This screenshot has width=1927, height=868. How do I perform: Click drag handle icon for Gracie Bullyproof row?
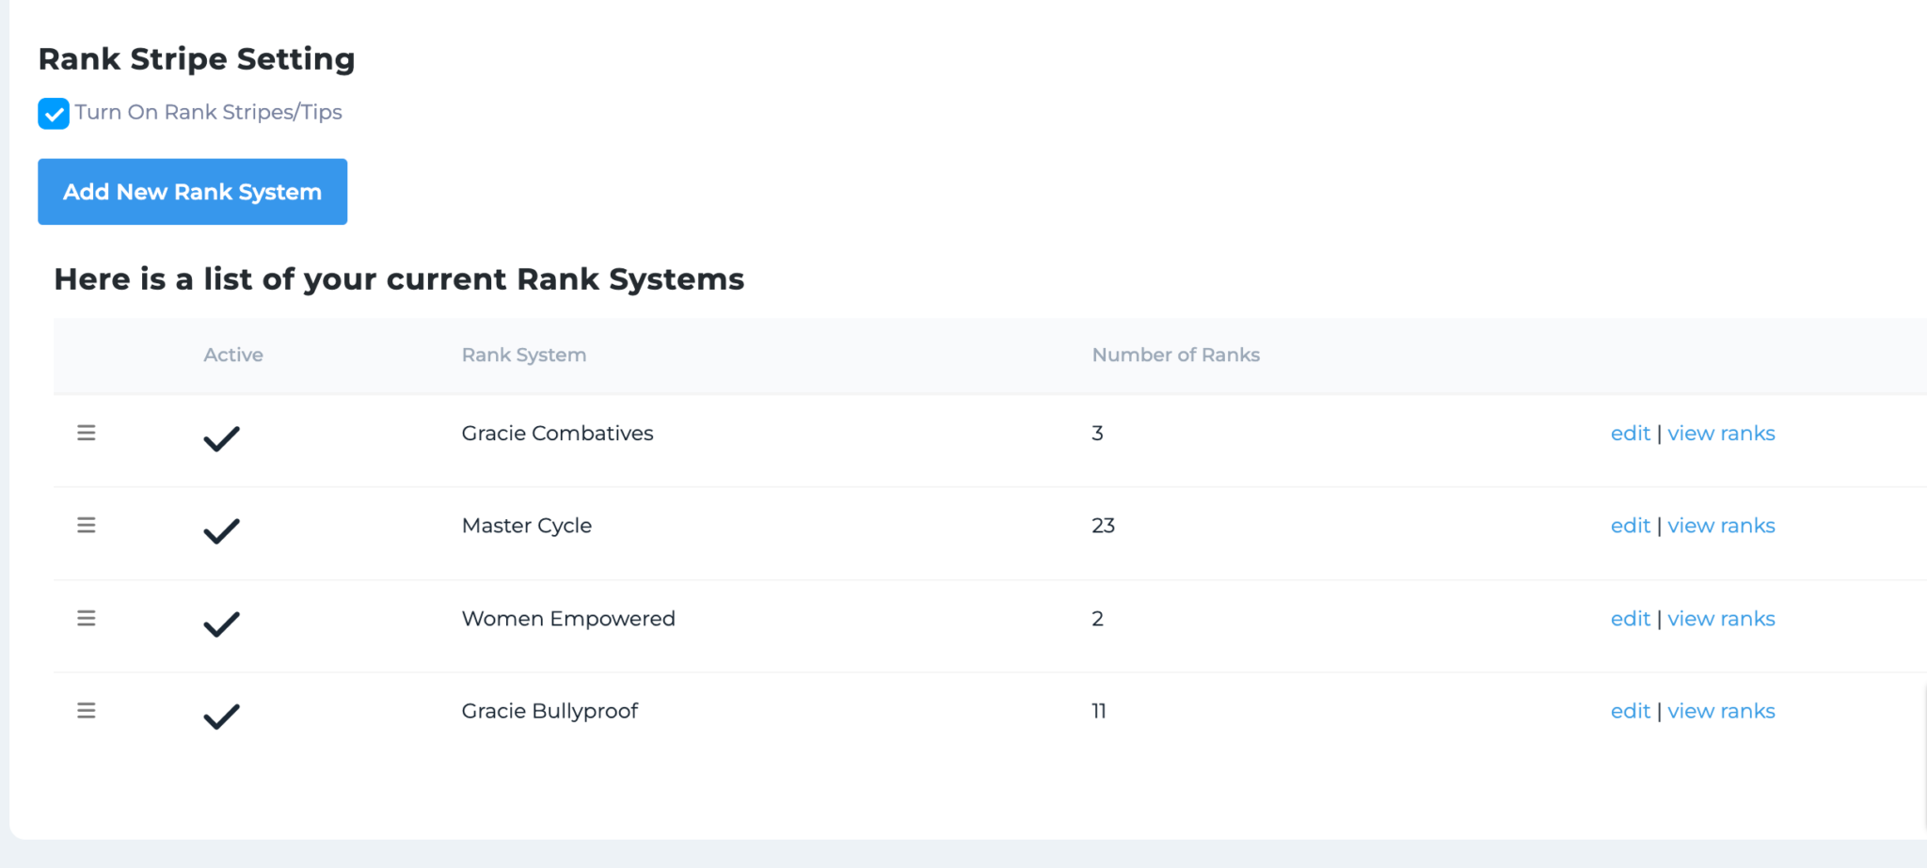87,710
